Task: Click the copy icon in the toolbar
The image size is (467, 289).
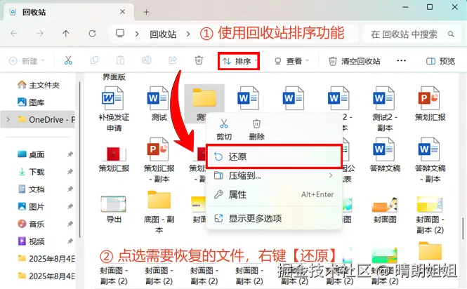Action: [x=94, y=61]
